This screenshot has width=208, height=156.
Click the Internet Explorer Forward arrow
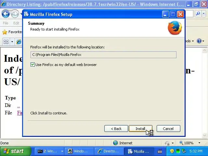click(15, 14)
